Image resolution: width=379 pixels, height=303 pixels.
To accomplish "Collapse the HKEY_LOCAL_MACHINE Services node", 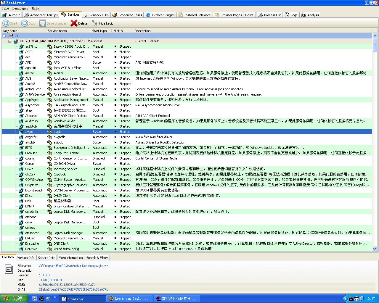I will point(10,41).
